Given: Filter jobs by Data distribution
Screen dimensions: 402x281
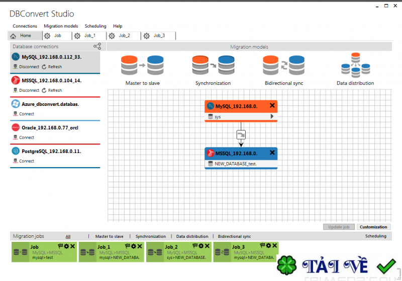Looking at the screenshot, I should click(192, 236).
